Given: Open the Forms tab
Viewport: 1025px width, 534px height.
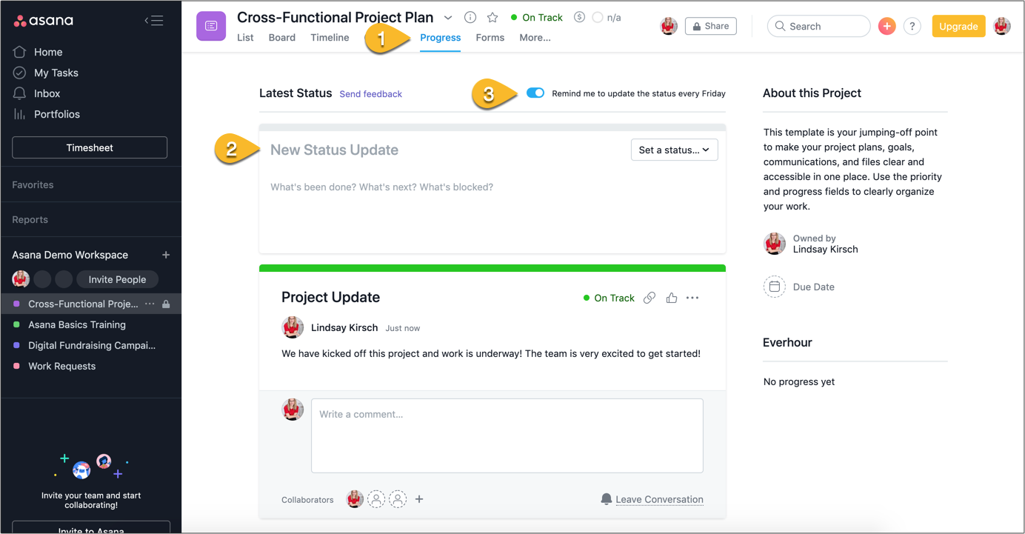Looking at the screenshot, I should [x=490, y=38].
